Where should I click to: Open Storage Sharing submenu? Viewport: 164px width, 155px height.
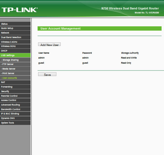point(15,60)
